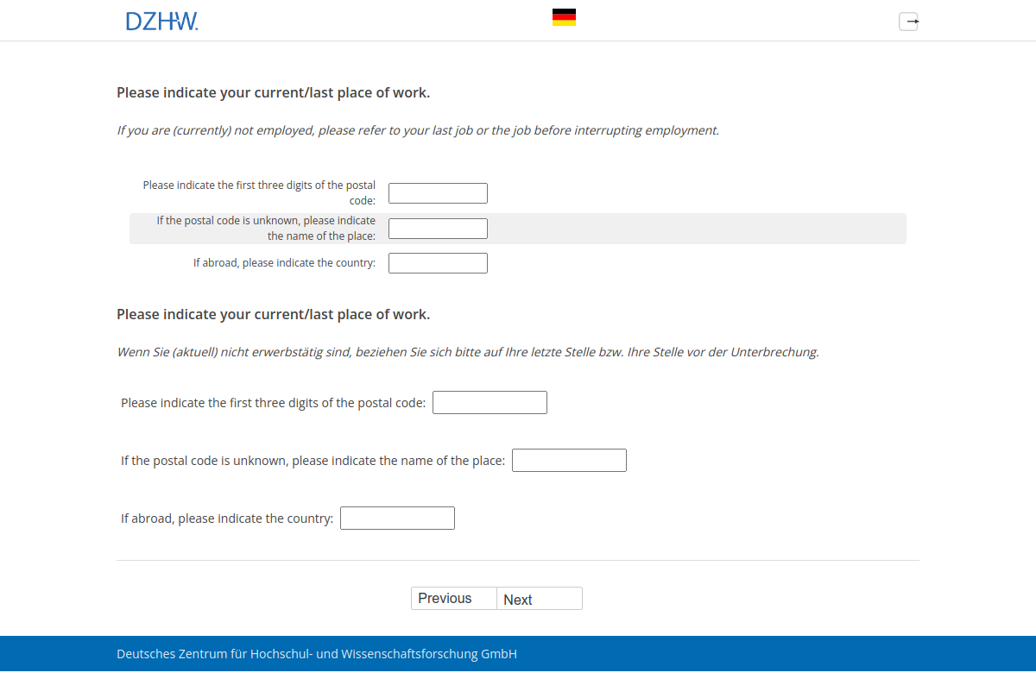Click the bold heading 'Please indicate your current/last place of work'
Screen dimensions: 1036x679
[x=272, y=92]
